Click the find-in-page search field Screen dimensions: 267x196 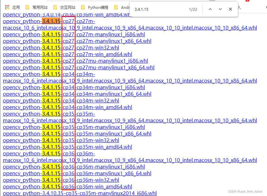[x=160, y=9]
